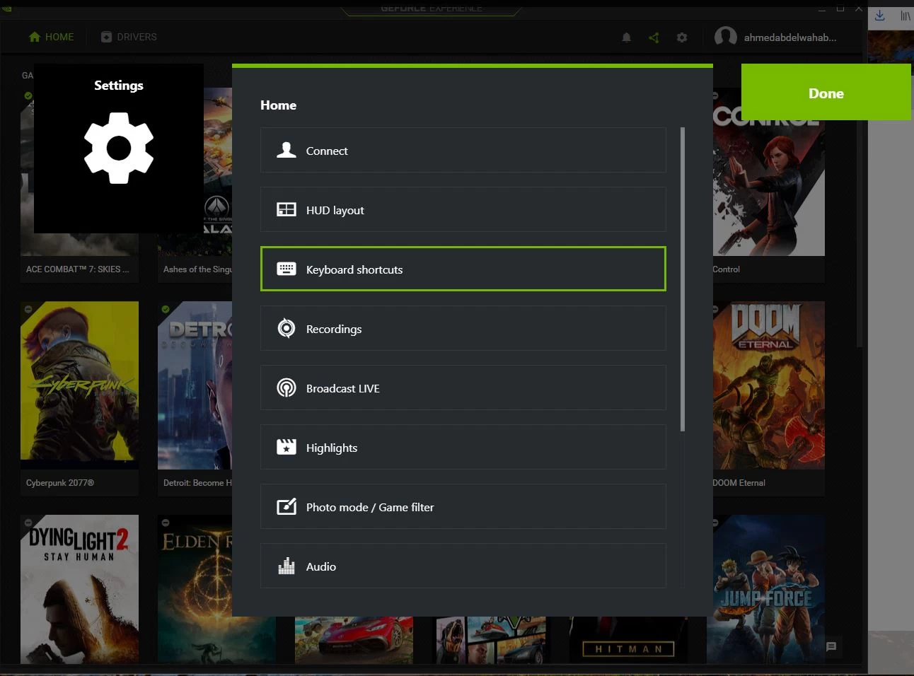Select the Detroit: Become Human thumbnail
Viewport: 914px width, 676px height.
pyautogui.click(x=195, y=385)
